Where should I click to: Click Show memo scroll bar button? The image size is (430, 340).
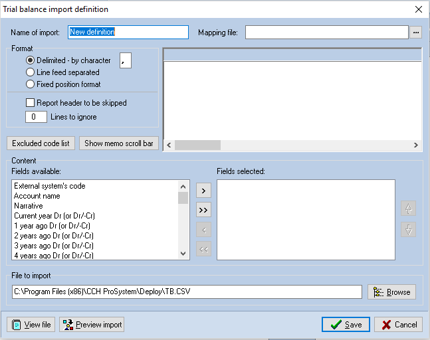pyautogui.click(x=119, y=143)
